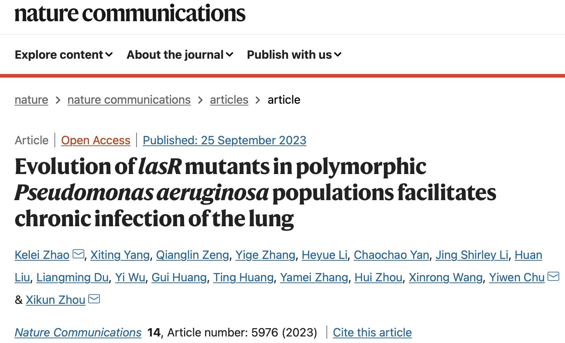The width and height of the screenshot is (565, 343).
Task: Click the nature communications logo
Action: coord(130,13)
